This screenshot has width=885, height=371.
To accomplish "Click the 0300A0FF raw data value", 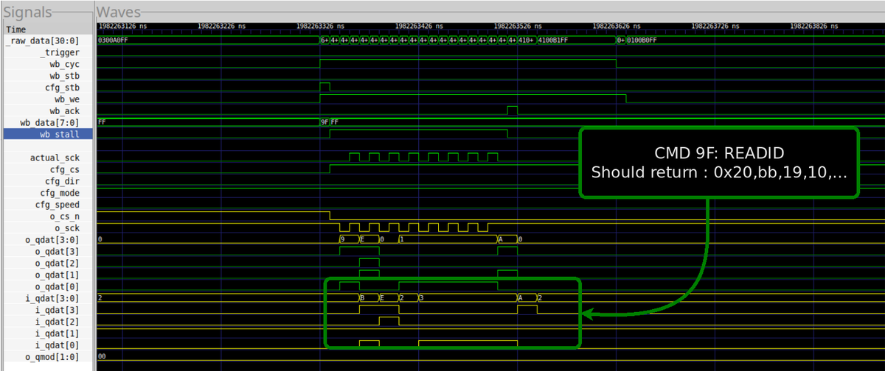I will [113, 40].
